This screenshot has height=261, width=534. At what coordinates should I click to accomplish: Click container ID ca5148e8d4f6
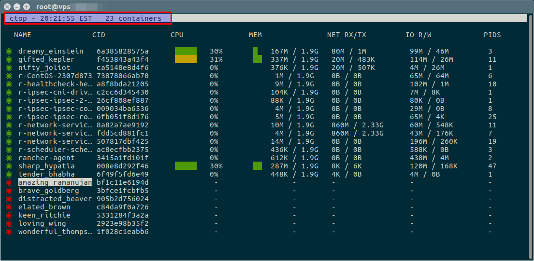click(x=122, y=68)
